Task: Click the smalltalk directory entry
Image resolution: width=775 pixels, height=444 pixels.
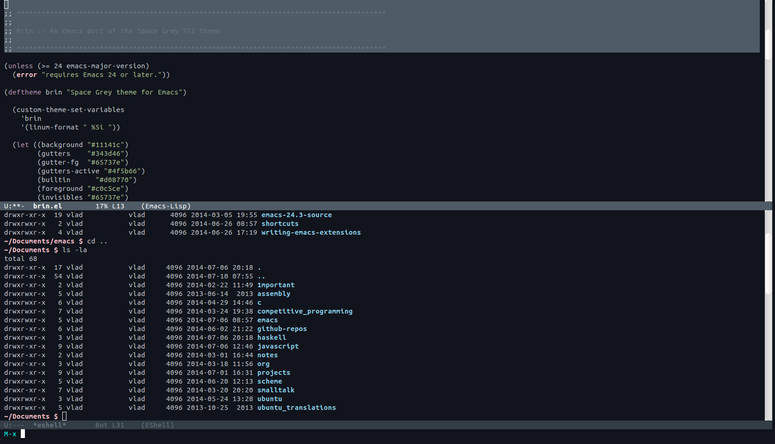Action: [x=276, y=390]
